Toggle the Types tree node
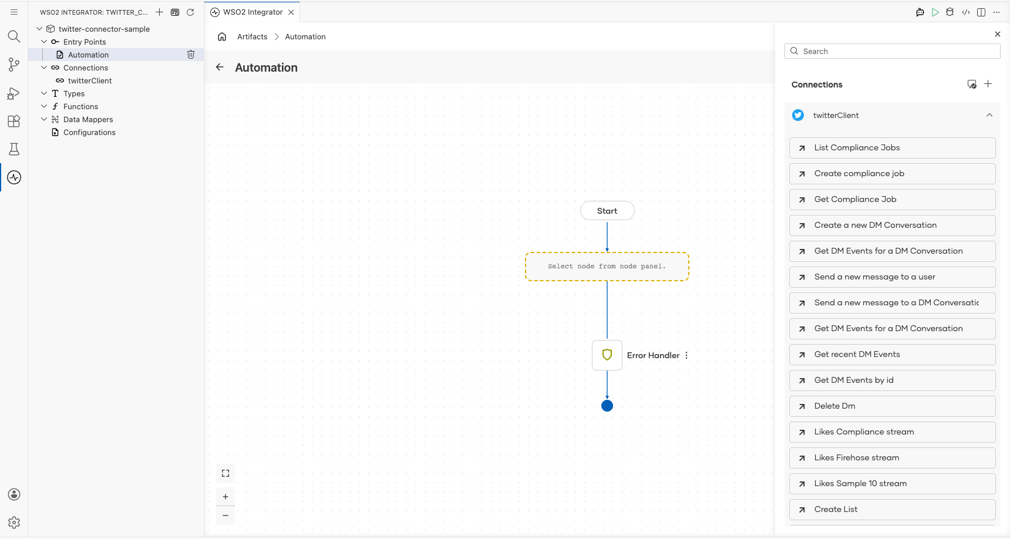The image size is (1010, 539). click(44, 93)
